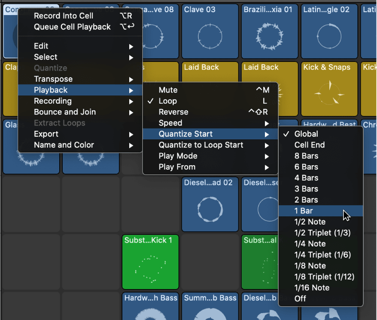Choose 1/4 Triplet (1/6) option
This screenshot has width=377, height=320.
[x=321, y=255]
